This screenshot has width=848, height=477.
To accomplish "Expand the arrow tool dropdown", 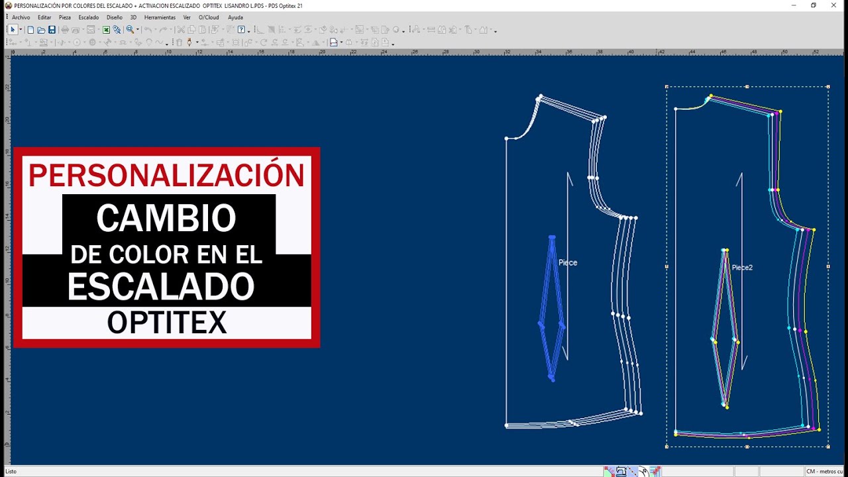I will tap(21, 30).
